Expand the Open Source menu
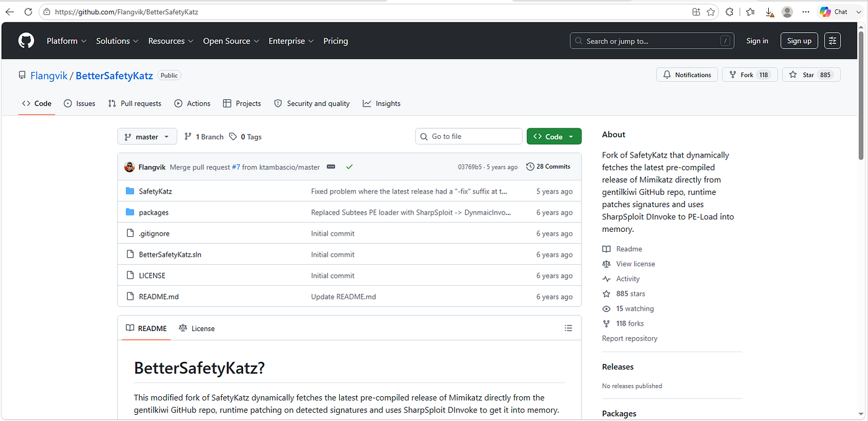 (x=231, y=41)
